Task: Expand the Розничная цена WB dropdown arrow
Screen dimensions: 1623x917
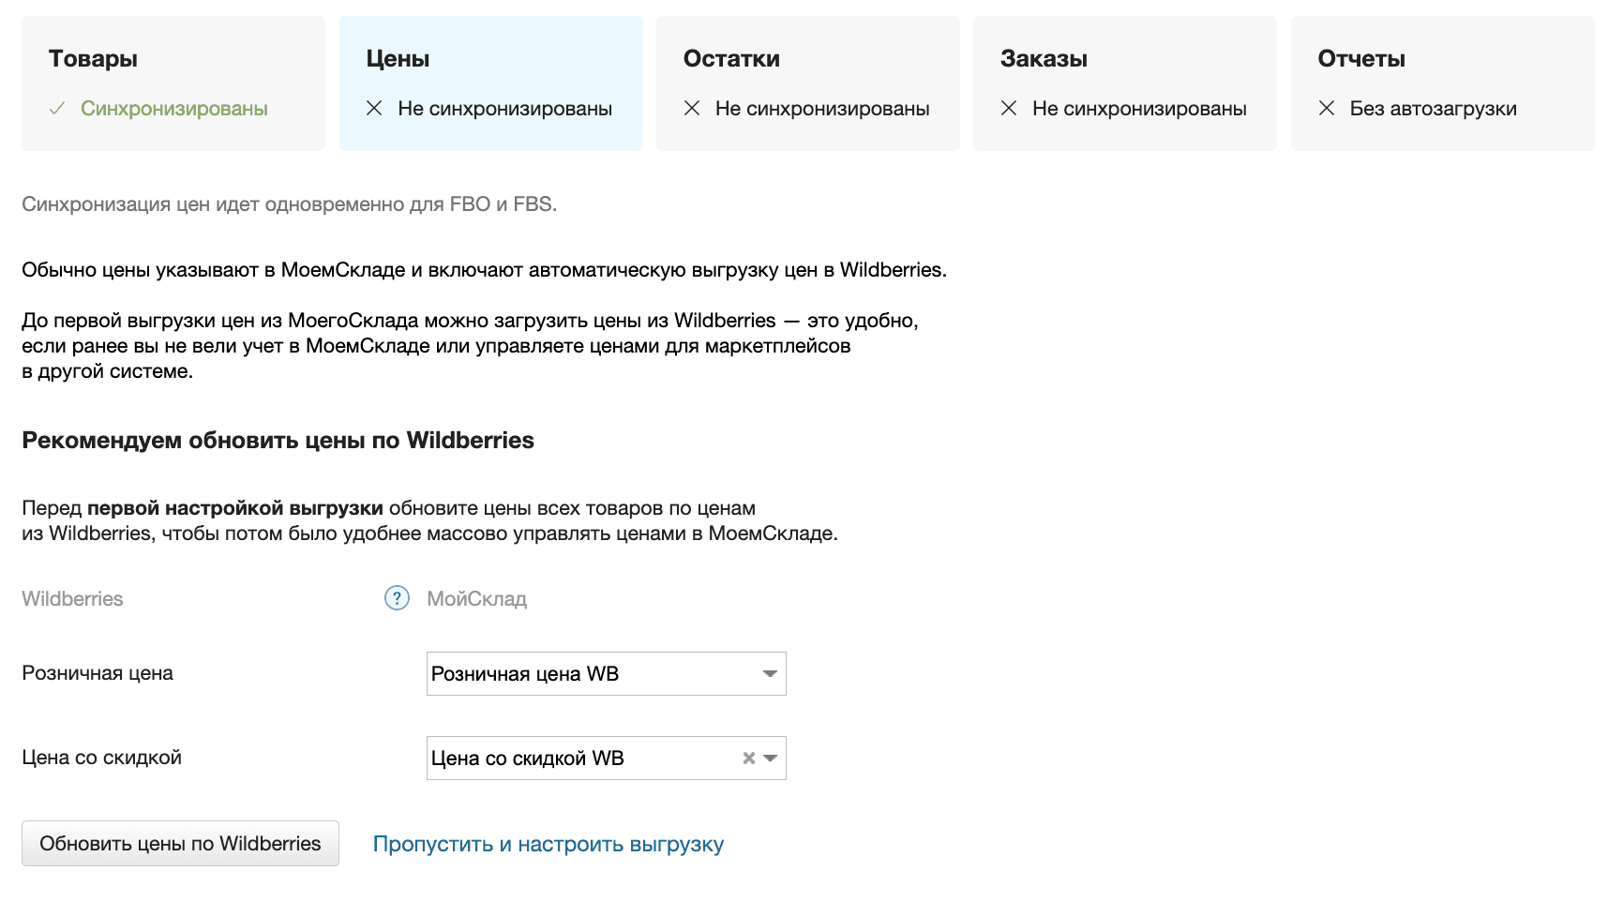Action: pos(770,674)
